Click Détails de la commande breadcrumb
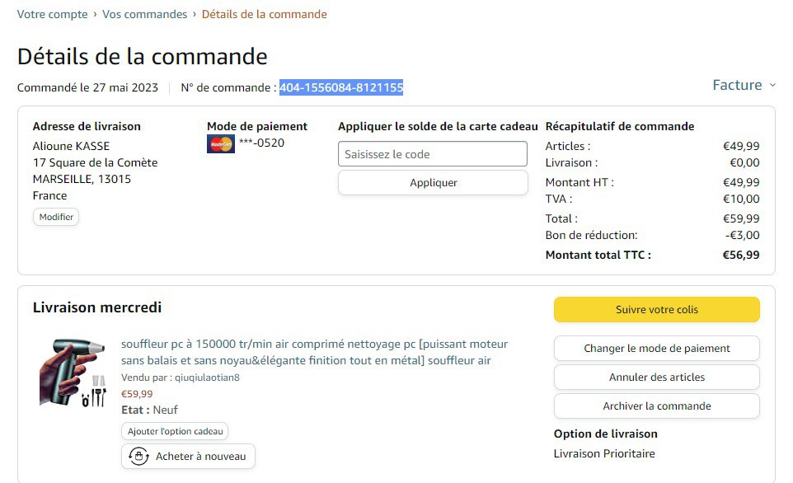793x483 pixels. pos(264,14)
